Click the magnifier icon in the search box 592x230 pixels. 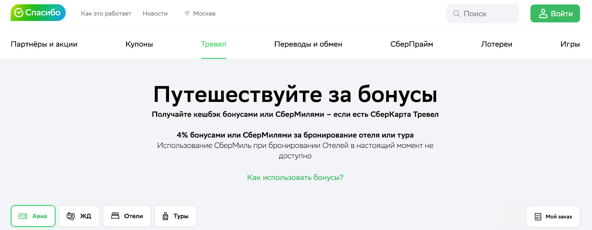(x=457, y=14)
